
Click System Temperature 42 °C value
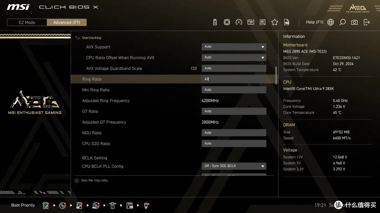click(x=337, y=70)
